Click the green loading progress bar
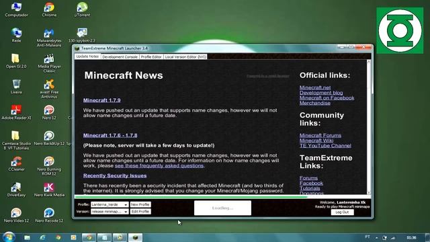Screen dimensions: 430x242 pyautogui.click(x=191, y=197)
